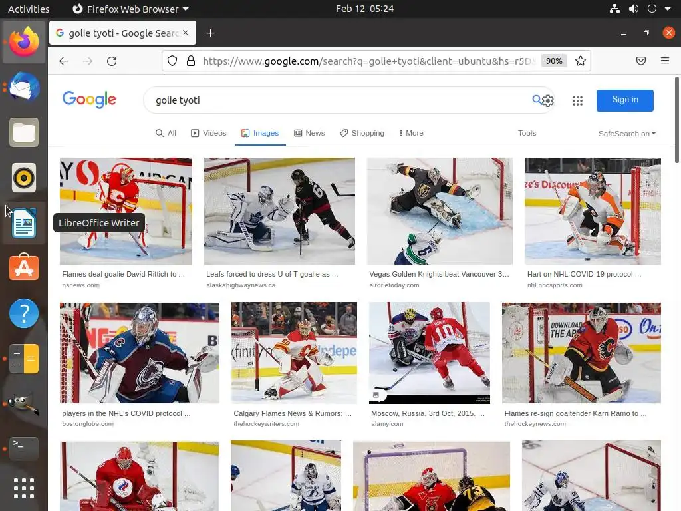This screenshot has width=681, height=511.
Task: Open Ubuntu Software from the dock
Action: (24, 267)
